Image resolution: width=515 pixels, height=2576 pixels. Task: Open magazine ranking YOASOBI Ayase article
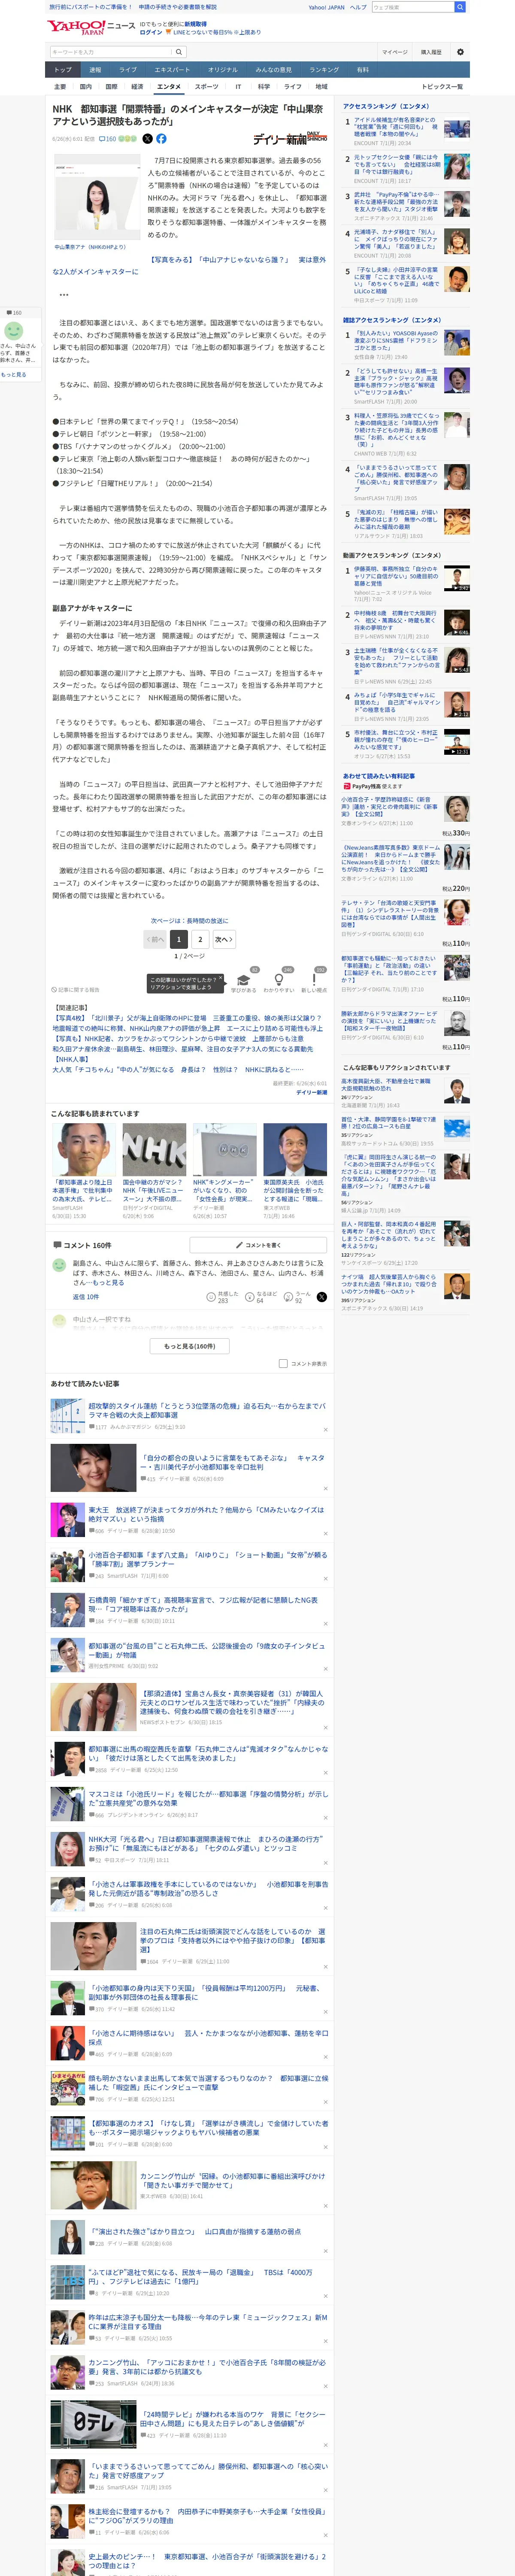(397, 341)
